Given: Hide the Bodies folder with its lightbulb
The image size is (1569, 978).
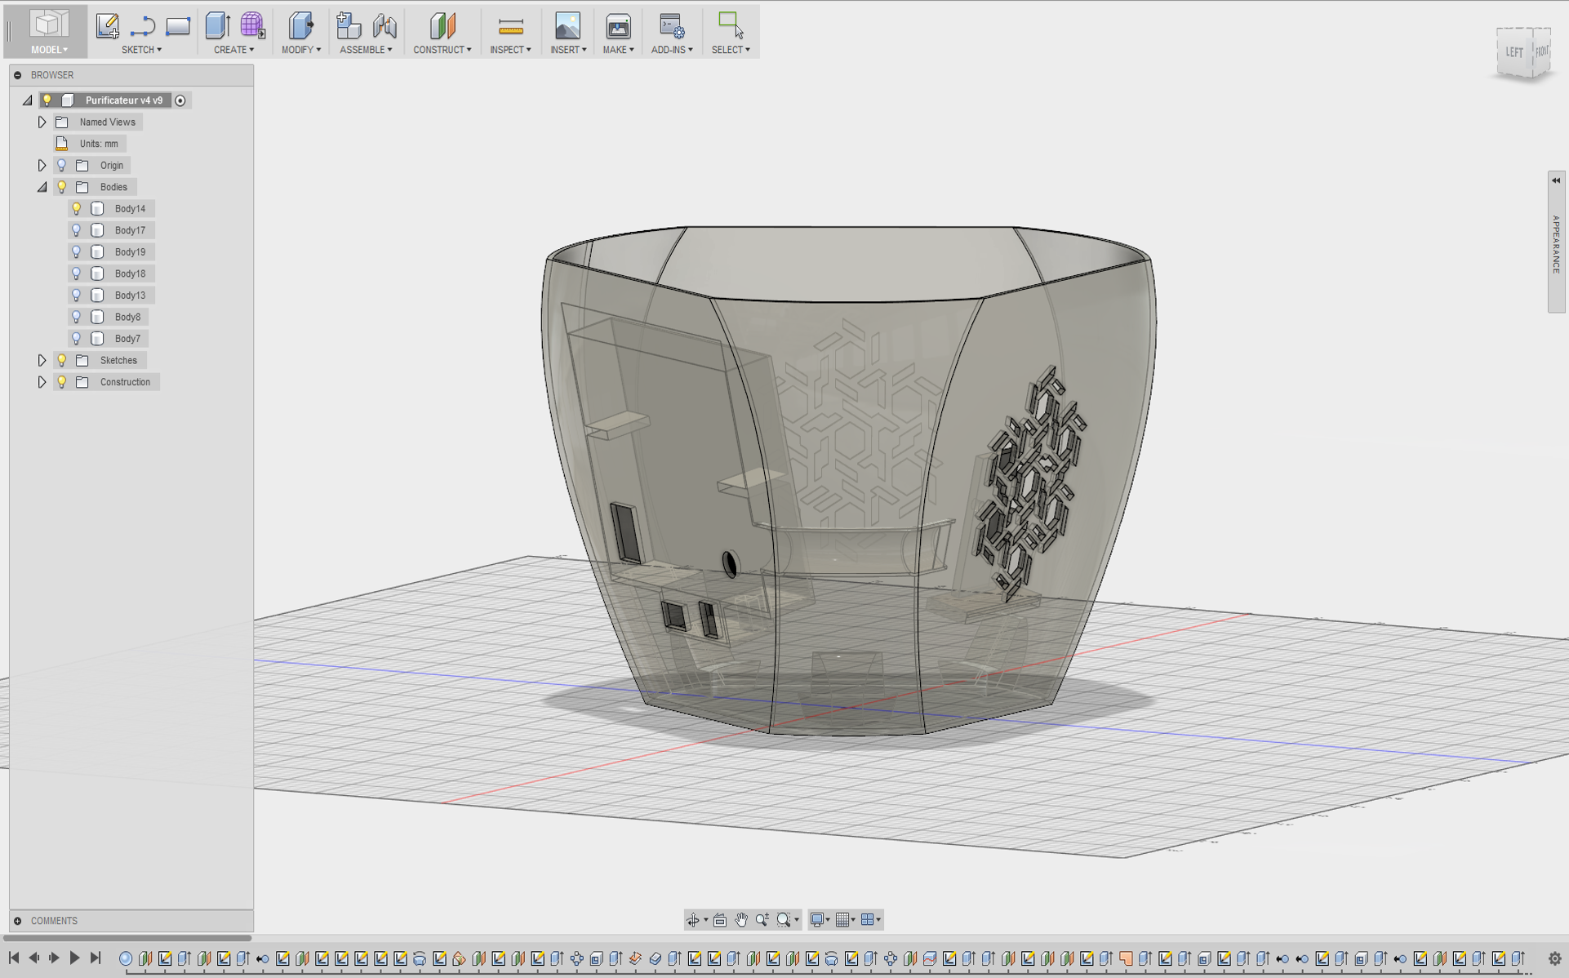Looking at the screenshot, I should tap(61, 186).
